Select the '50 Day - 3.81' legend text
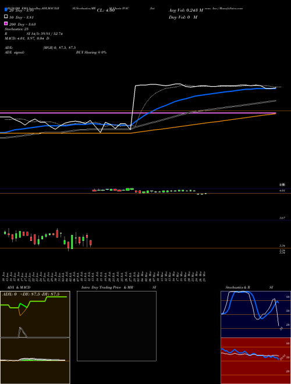Viewport: 291px width, 384px height. (x=22, y=17)
